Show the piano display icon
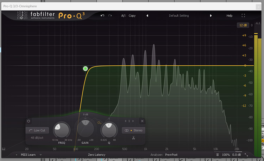 pyautogui.click(x=4, y=149)
